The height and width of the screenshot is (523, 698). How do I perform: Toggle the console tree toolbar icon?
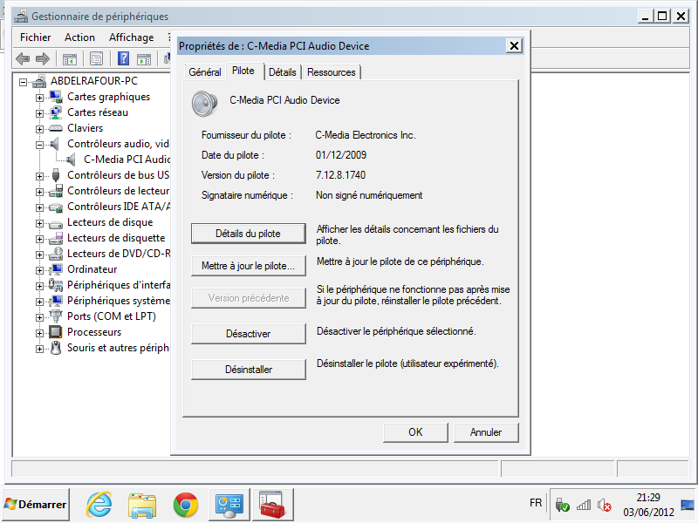click(x=70, y=58)
